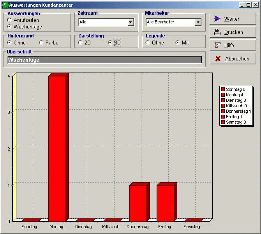Viewport: 261px width, 234px height.
Task: Maximize the Auswertungen Kundencenter window
Action: coord(249,5)
